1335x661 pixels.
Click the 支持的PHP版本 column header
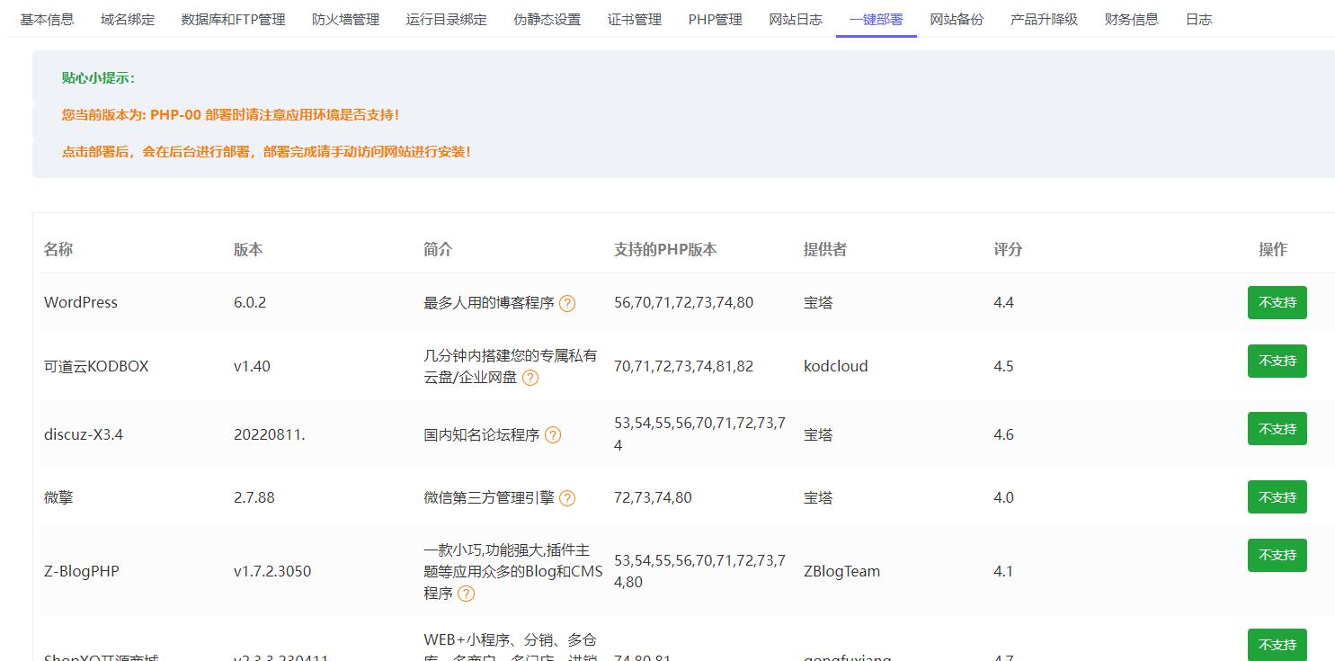coord(665,250)
